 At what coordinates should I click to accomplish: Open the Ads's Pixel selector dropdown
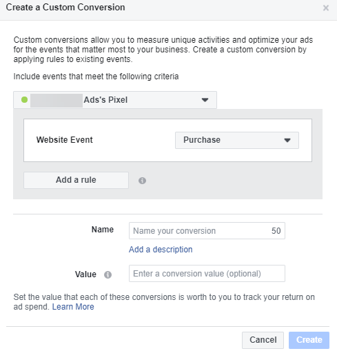(x=115, y=100)
